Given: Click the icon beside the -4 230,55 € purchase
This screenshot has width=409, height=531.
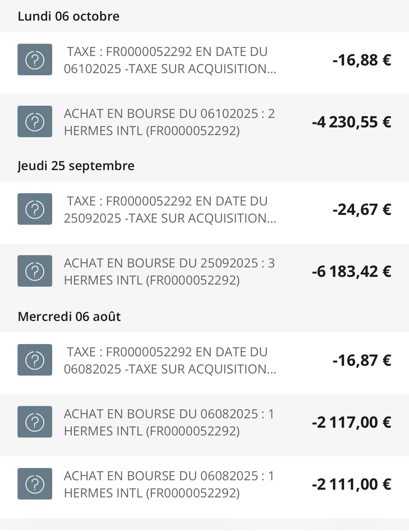Looking at the screenshot, I should tap(35, 121).
